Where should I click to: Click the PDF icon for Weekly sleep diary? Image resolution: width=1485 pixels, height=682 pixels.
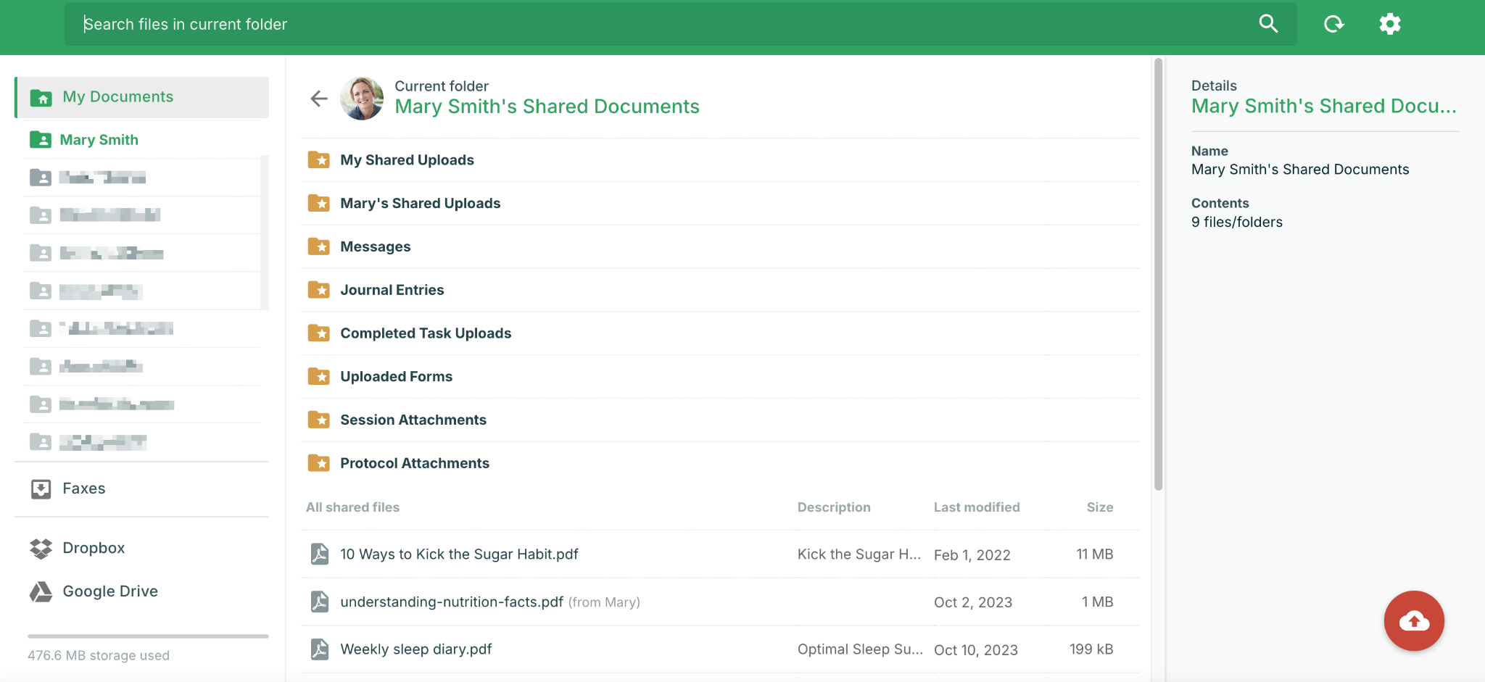[319, 649]
